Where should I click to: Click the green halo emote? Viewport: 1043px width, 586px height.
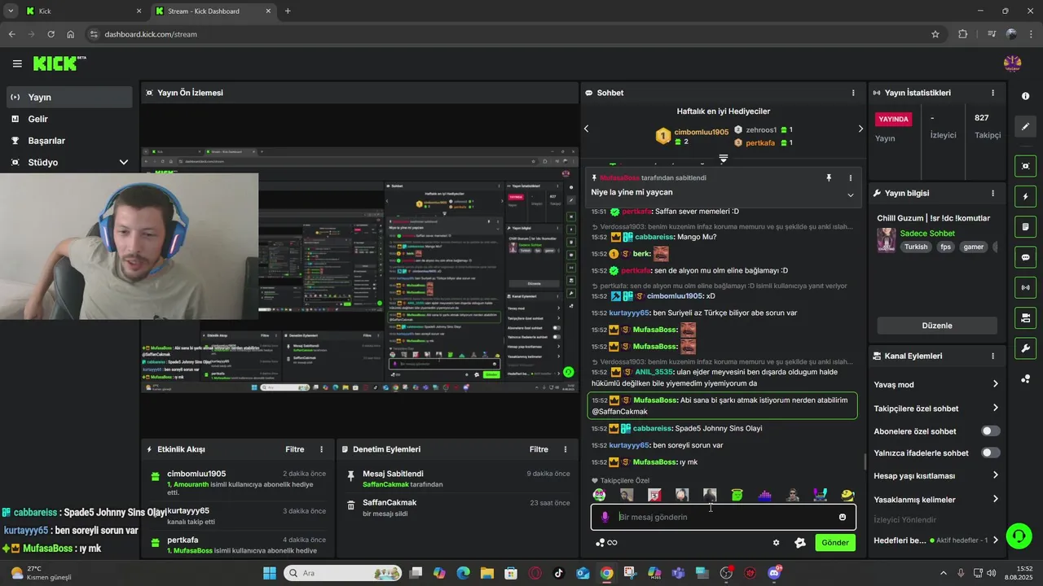[x=737, y=495]
